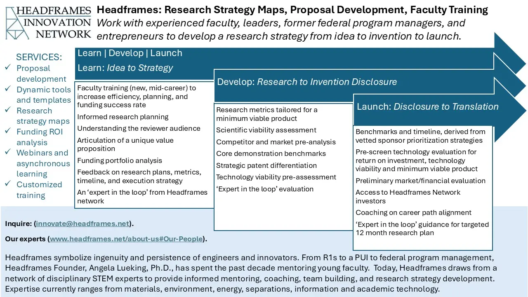Click 'Webinars and asynchronous learning' service text
This screenshot has width=528, height=297.
tap(43, 163)
